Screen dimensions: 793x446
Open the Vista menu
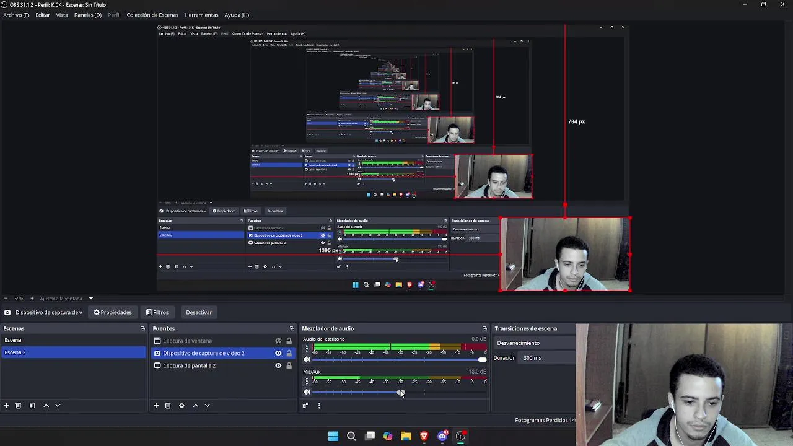tap(62, 15)
